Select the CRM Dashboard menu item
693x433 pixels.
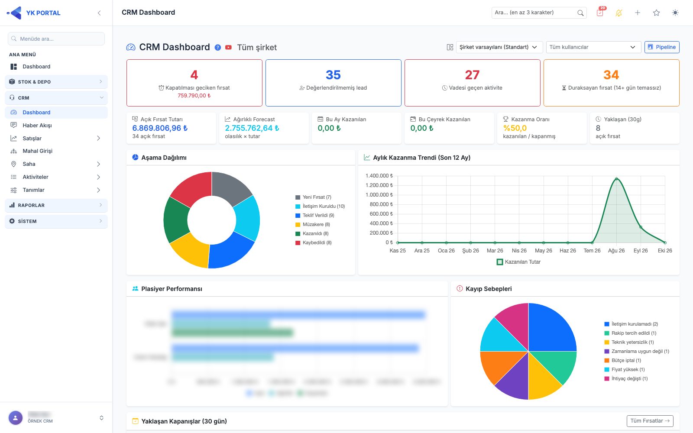(56, 113)
